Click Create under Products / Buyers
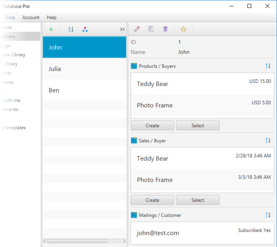 (152, 125)
